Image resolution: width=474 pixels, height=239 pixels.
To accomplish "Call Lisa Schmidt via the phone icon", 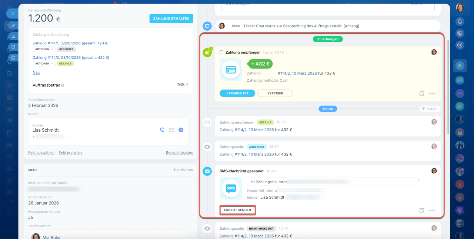I will [162, 130].
